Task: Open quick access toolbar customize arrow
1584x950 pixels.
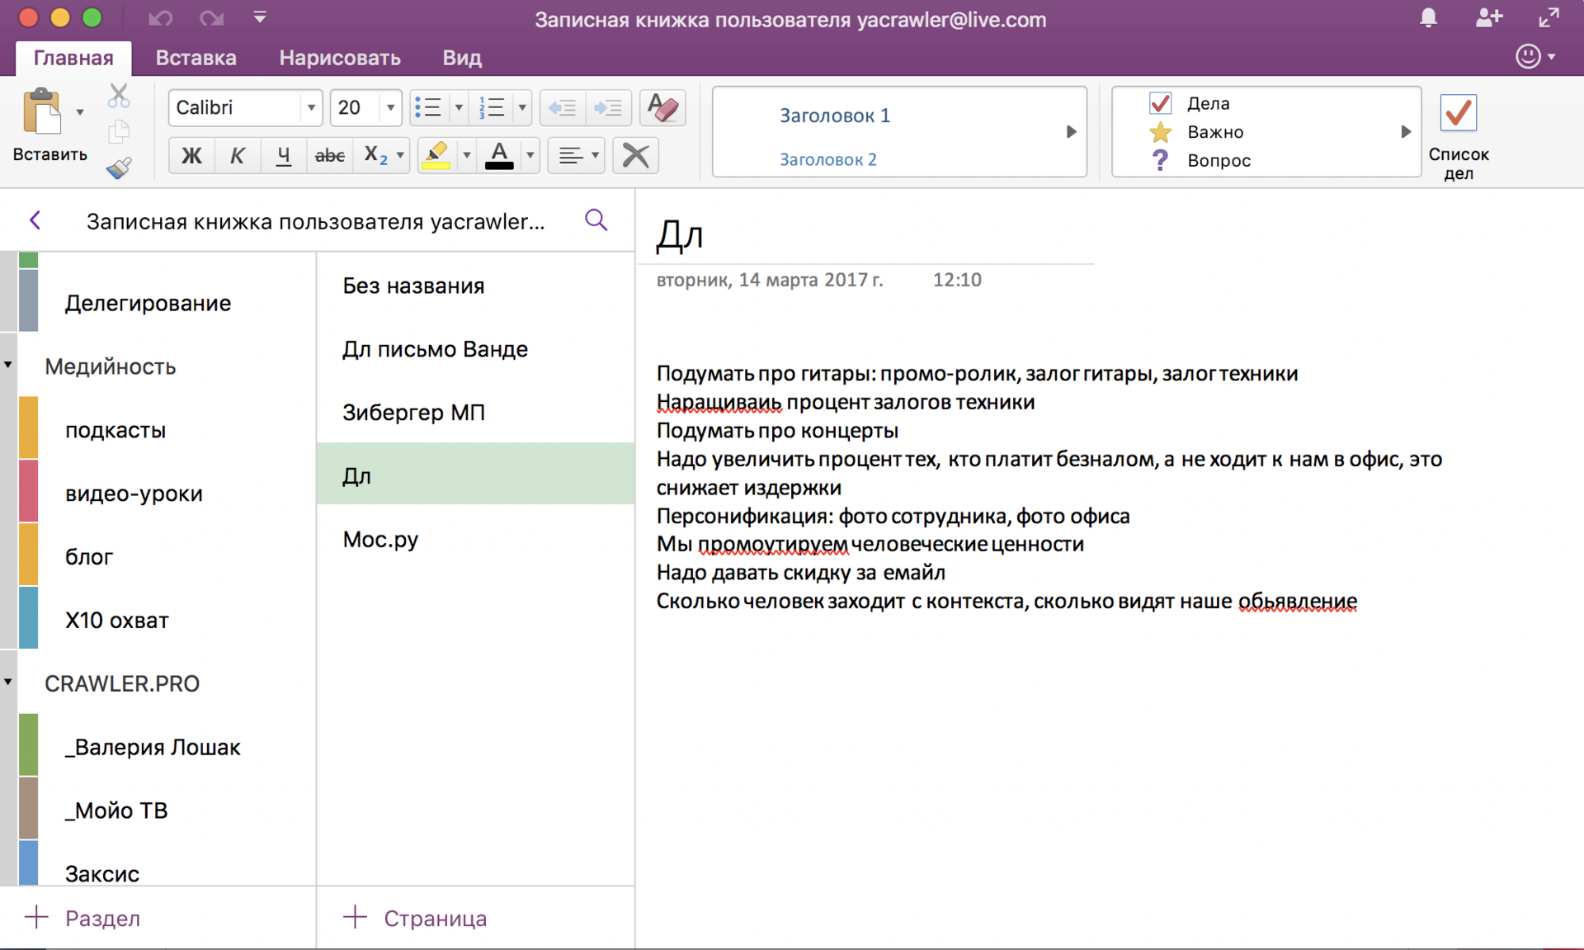Action: point(260,17)
